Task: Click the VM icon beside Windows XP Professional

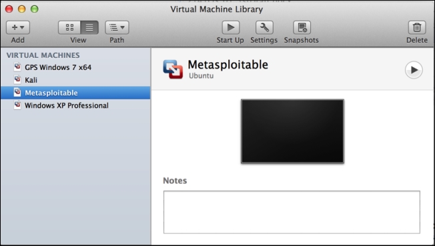Action: [x=17, y=105]
